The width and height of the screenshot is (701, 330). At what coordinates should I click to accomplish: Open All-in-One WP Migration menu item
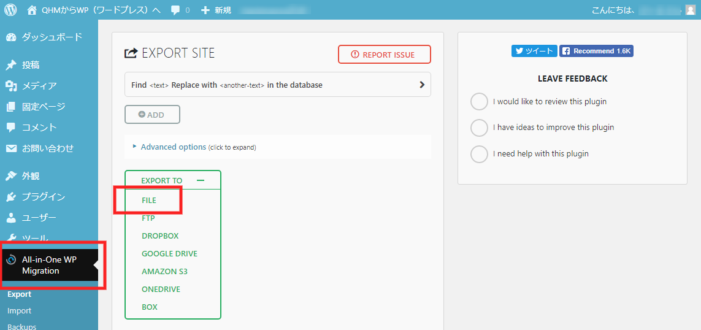pyautogui.click(x=49, y=265)
